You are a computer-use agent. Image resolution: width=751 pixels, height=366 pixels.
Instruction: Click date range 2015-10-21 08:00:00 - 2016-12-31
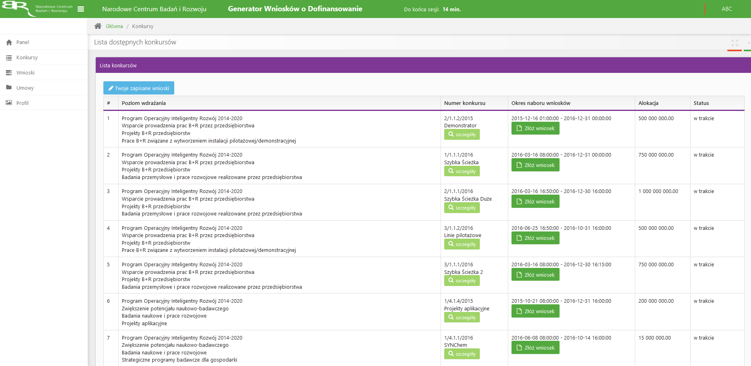click(x=561, y=301)
